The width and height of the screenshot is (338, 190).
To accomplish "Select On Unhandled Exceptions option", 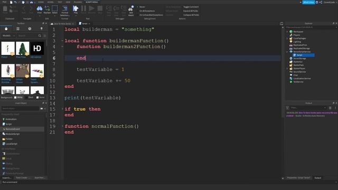I will point(150,15).
